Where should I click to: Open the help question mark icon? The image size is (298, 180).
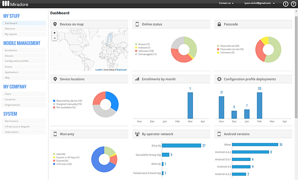click(x=293, y=4)
